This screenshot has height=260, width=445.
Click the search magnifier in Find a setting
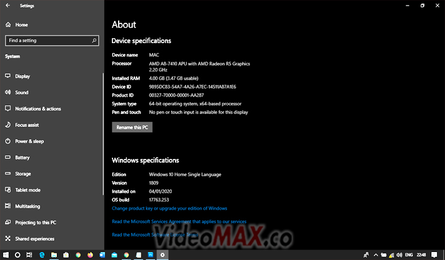[94, 41]
